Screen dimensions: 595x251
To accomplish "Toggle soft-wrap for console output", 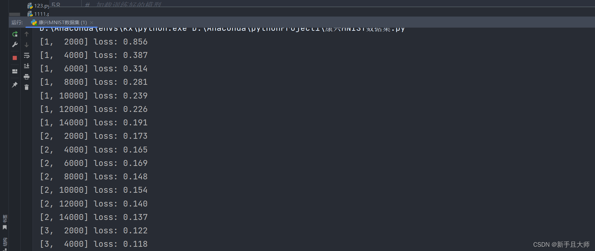I will coord(27,56).
